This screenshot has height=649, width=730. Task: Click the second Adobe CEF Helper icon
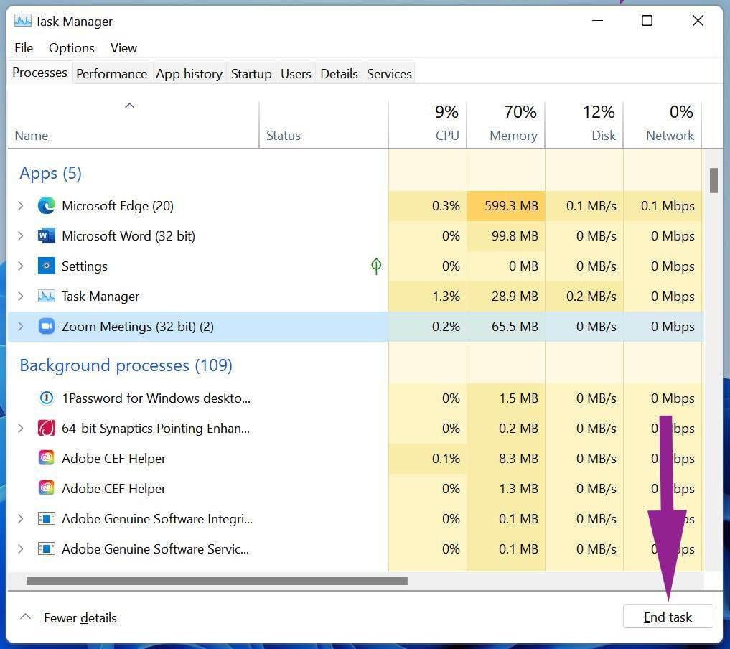(46, 488)
